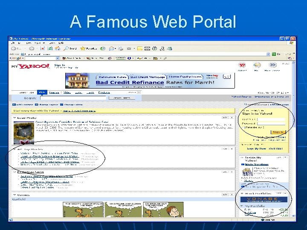Select the Products search type tab
This screenshot has width=307, height=230.
(104, 92)
